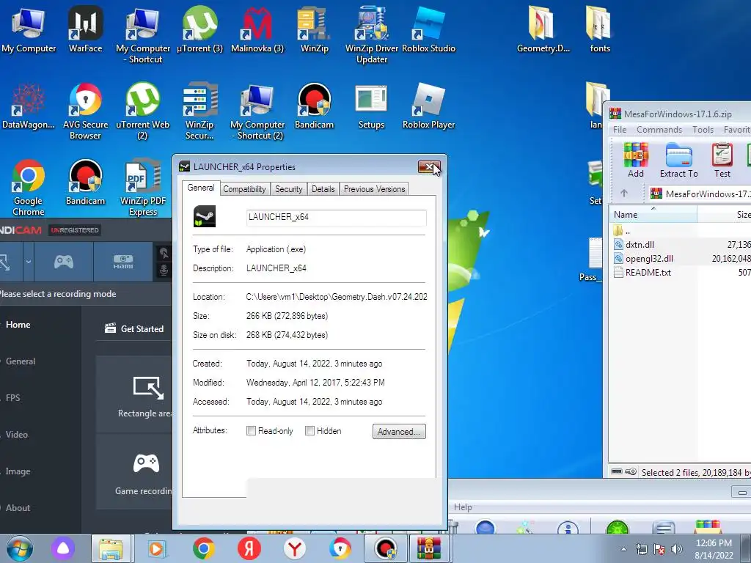Switch to the Compatibility tab
The image size is (751, 563).
coord(244,189)
